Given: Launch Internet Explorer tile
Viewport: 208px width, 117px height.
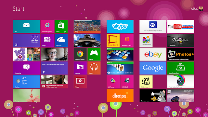Looking at the screenshot, I should pos(47,26).
